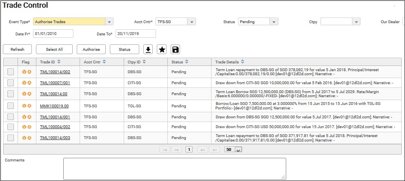Click the Date Fr input field
Viewport: 405px width, 181px height.
[53, 34]
